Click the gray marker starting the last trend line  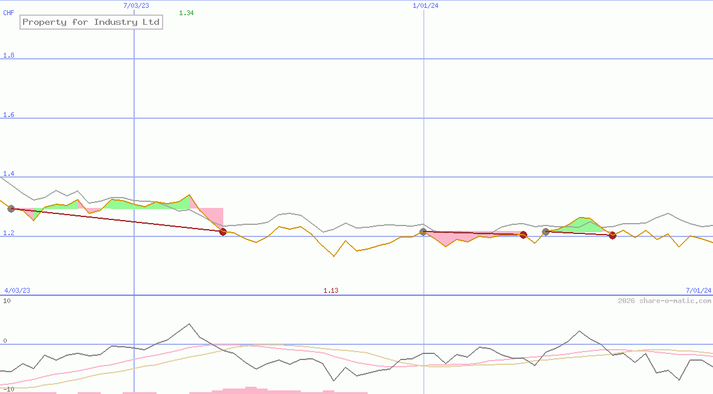(x=546, y=232)
